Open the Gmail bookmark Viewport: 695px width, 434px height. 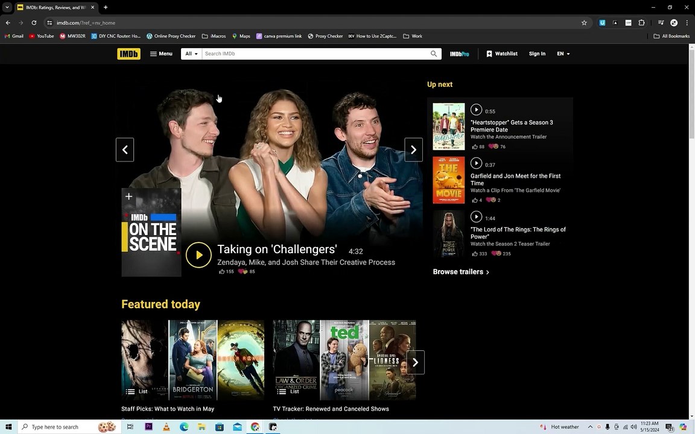[14, 36]
